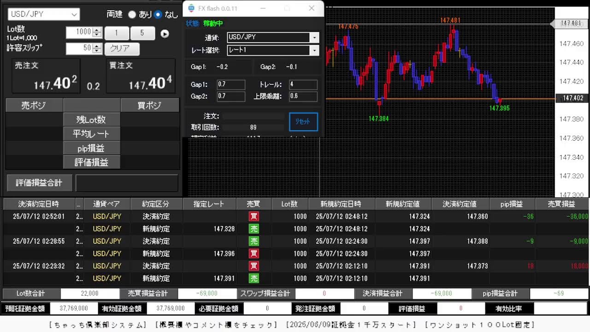Click the 約定区分 table column header
Image resolution: width=590 pixels, height=332 pixels.
click(x=156, y=204)
